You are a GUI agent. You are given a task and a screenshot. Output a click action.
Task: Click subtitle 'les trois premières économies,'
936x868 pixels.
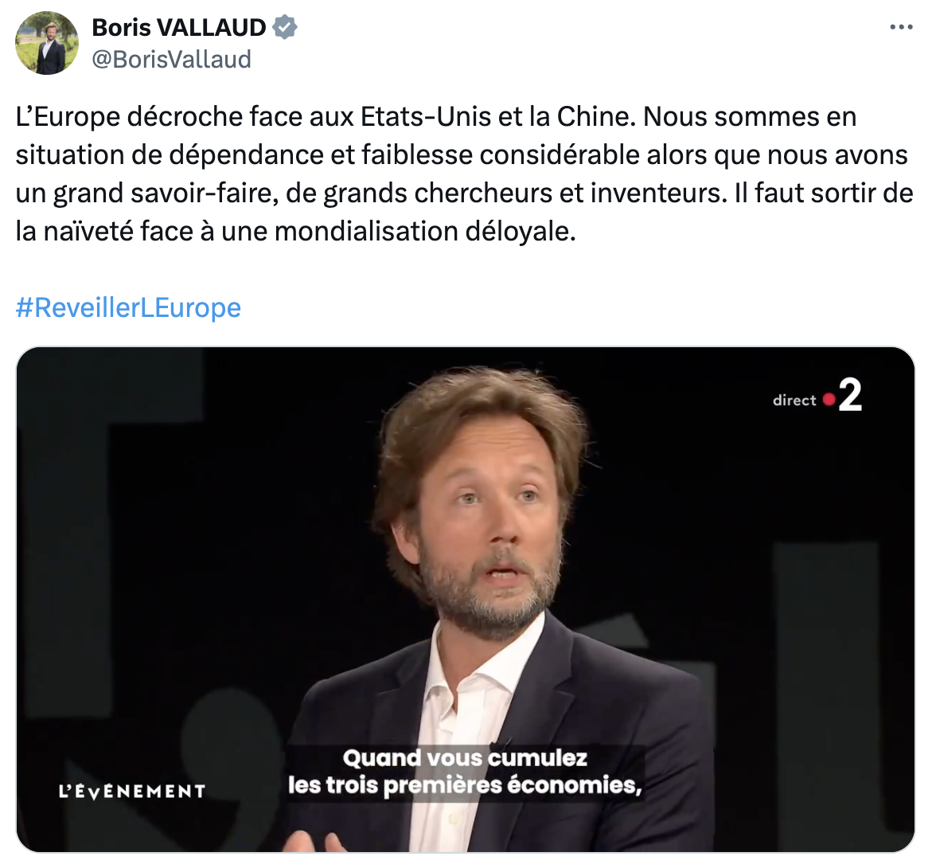coord(465,785)
